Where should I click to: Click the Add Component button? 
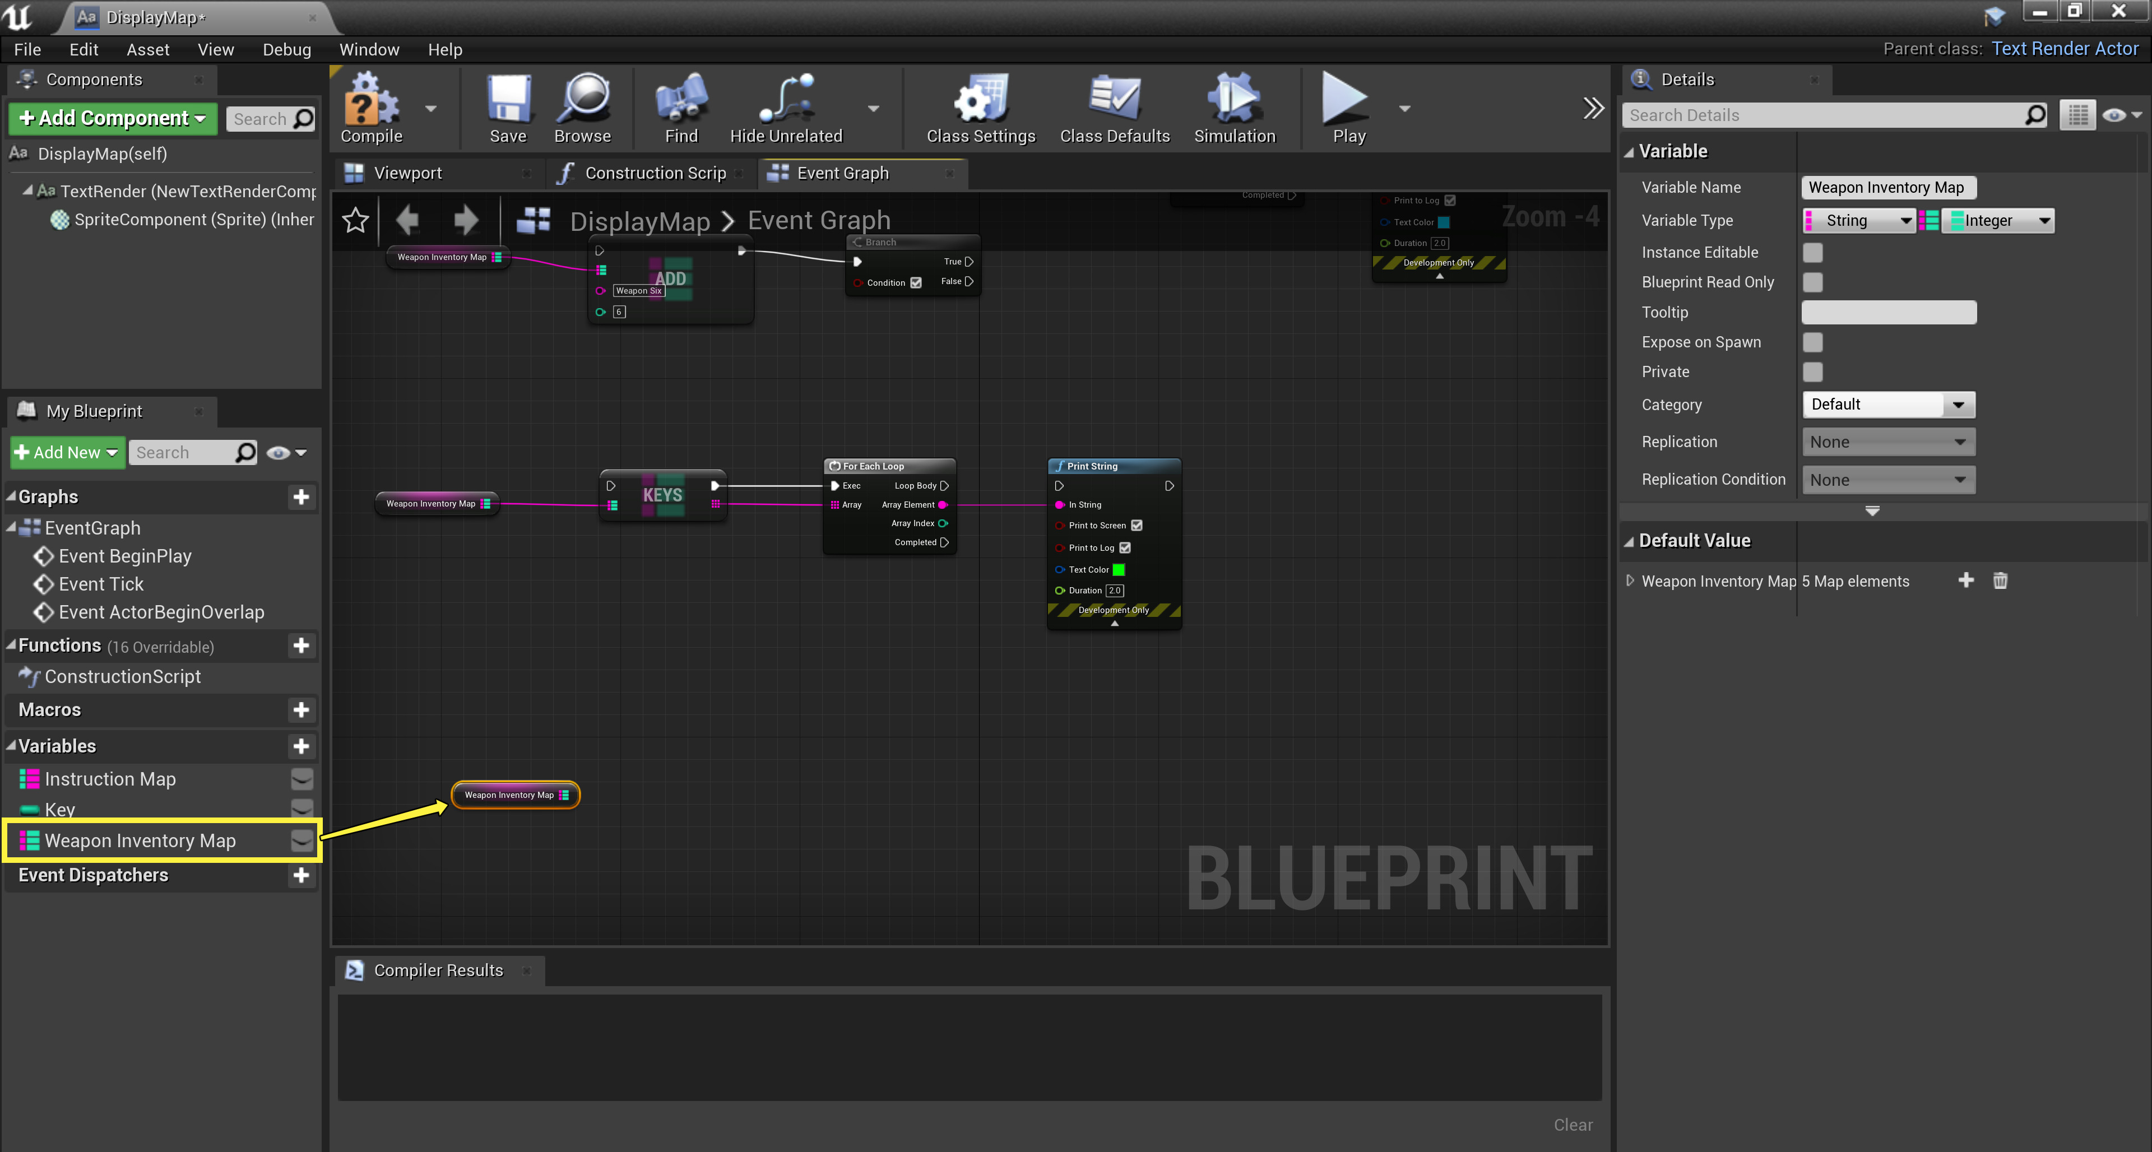[x=113, y=119]
